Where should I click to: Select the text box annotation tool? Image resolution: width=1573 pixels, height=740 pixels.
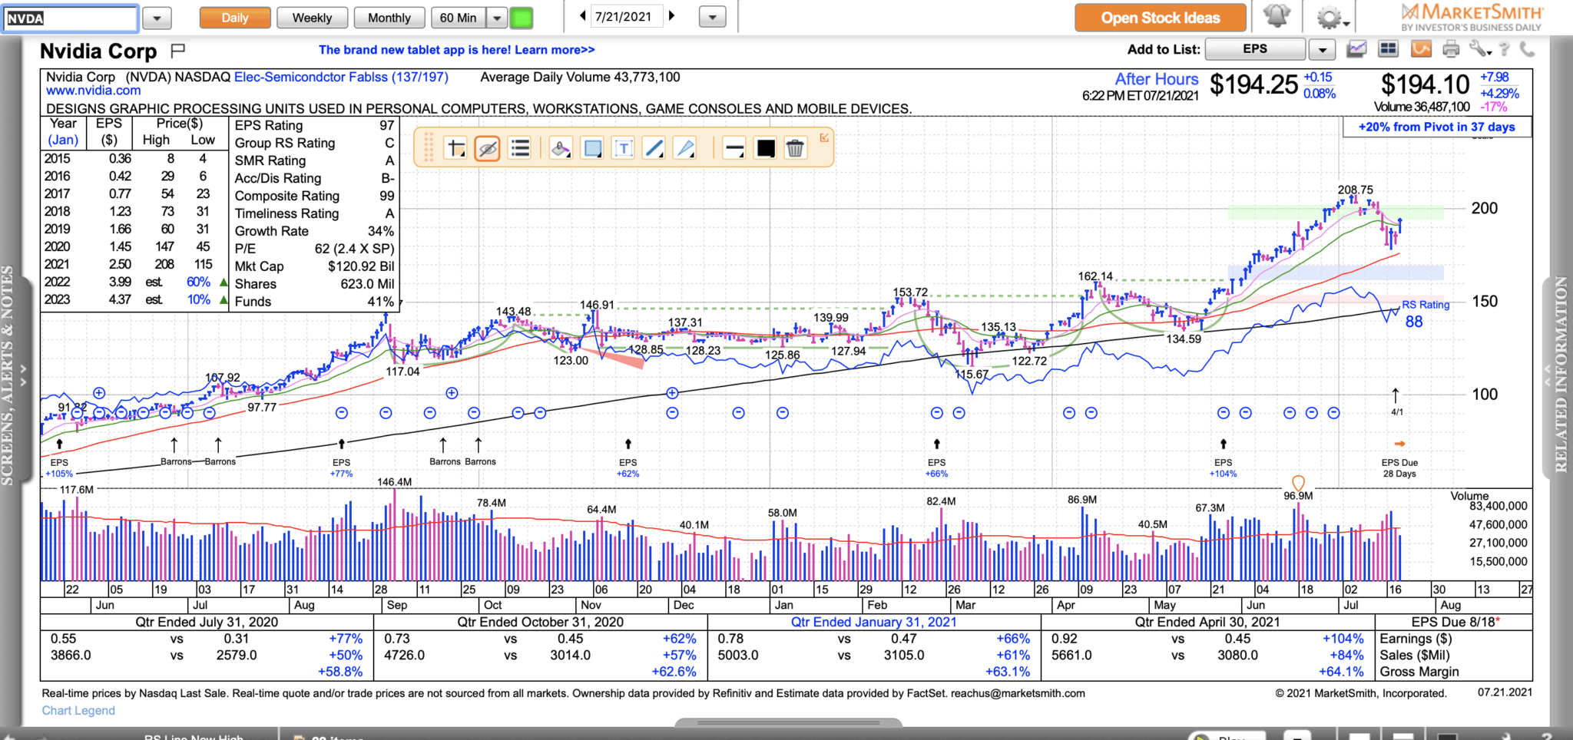pos(624,148)
